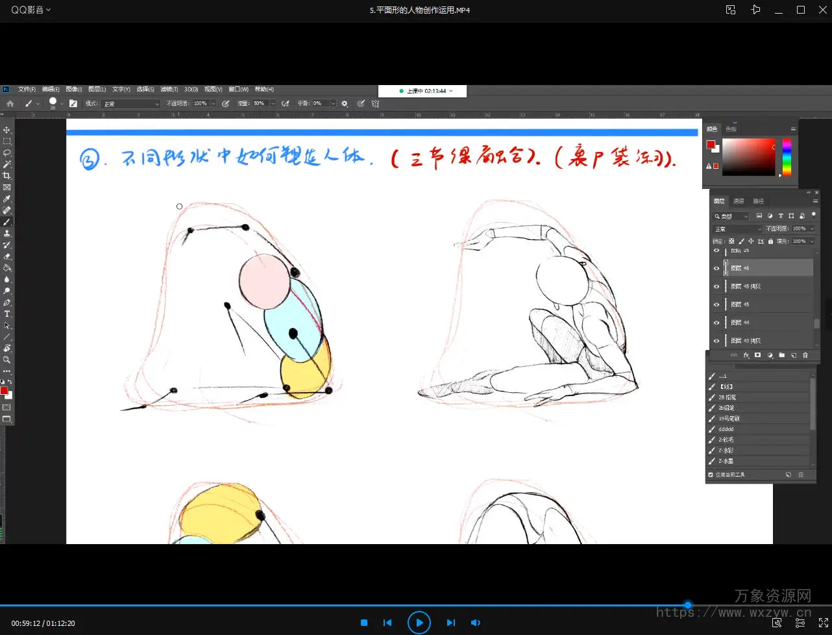Open the brush 模式 blend mode dropdown
The image size is (832, 635).
[130, 104]
